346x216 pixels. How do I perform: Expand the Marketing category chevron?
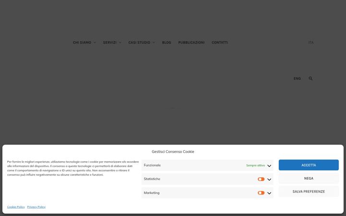pos(269,193)
